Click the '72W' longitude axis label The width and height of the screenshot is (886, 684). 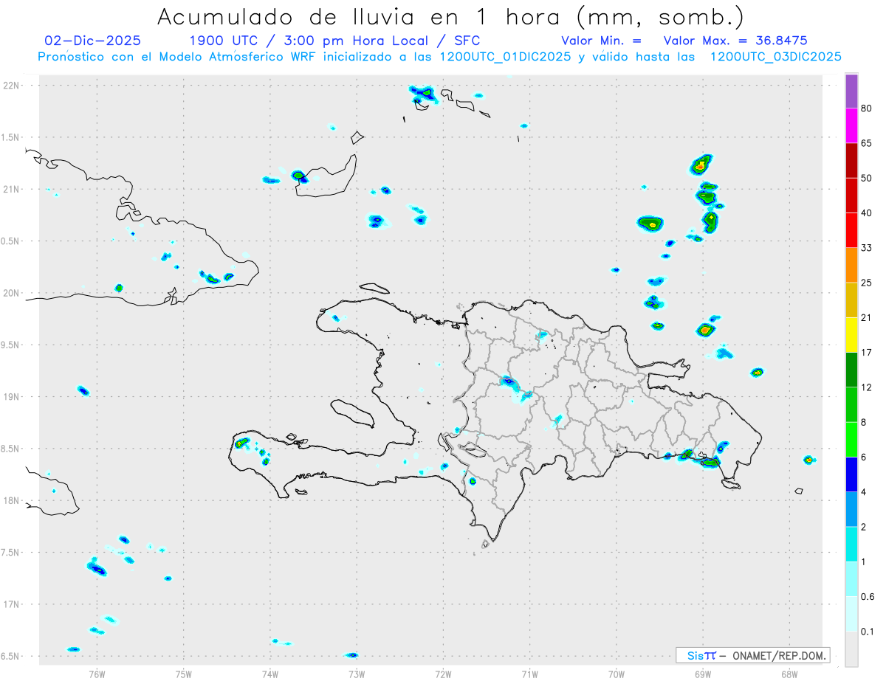443,674
